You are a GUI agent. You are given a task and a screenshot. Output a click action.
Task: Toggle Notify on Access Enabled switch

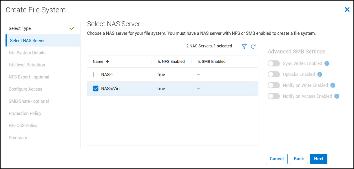point(274,96)
